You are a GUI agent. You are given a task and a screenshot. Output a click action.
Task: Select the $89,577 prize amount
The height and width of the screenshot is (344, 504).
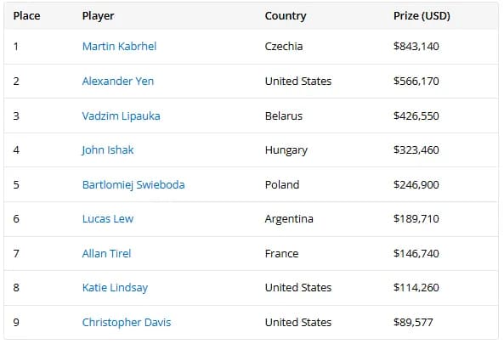coord(413,322)
